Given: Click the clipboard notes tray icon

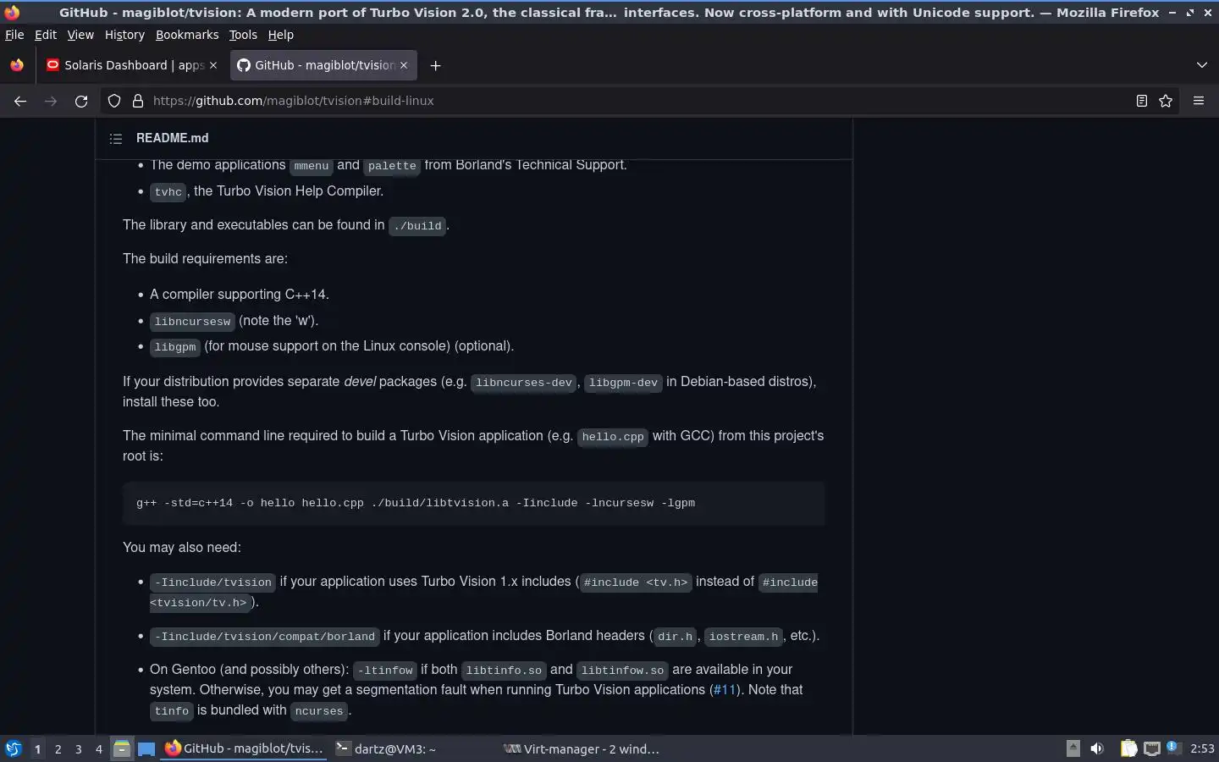Looking at the screenshot, I should (x=1128, y=748).
